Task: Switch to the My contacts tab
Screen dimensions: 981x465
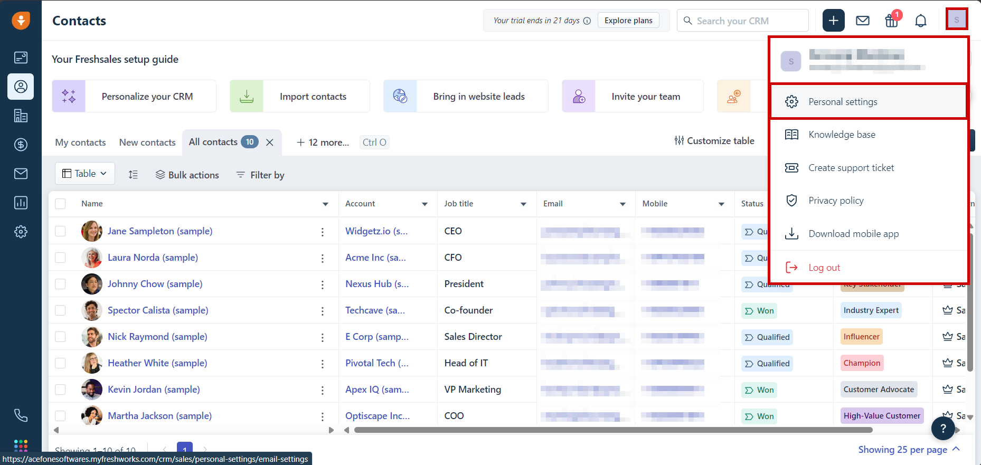Action: coord(80,143)
